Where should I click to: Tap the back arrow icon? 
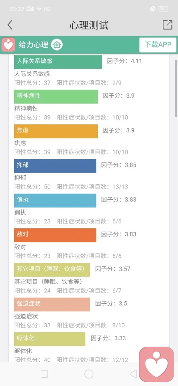coord(10,25)
